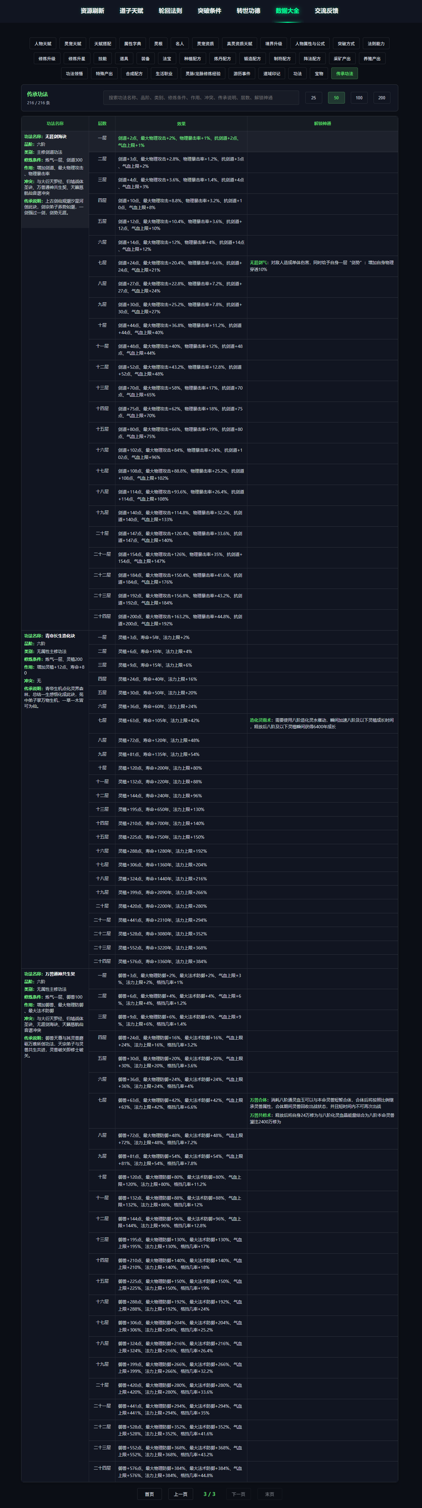Open the 资源刷新 top navigation tab
Screen dimensions: 422x1508
[x=92, y=10]
